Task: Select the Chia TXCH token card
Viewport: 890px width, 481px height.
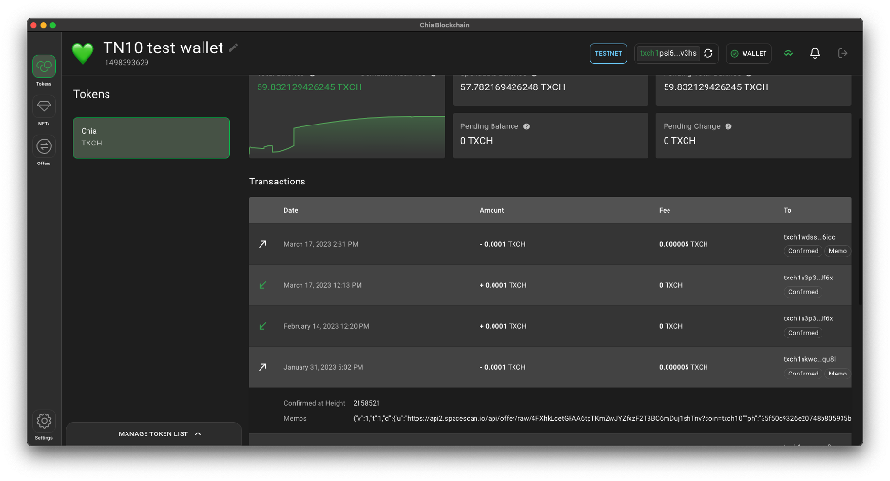Action: coord(151,137)
